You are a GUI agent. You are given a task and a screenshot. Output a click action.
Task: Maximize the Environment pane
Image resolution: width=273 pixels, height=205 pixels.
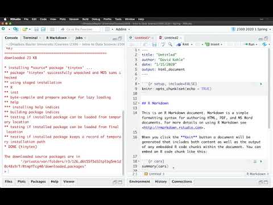click(x=266, y=182)
